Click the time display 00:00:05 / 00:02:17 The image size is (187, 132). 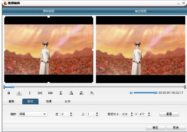(x=171, y=93)
